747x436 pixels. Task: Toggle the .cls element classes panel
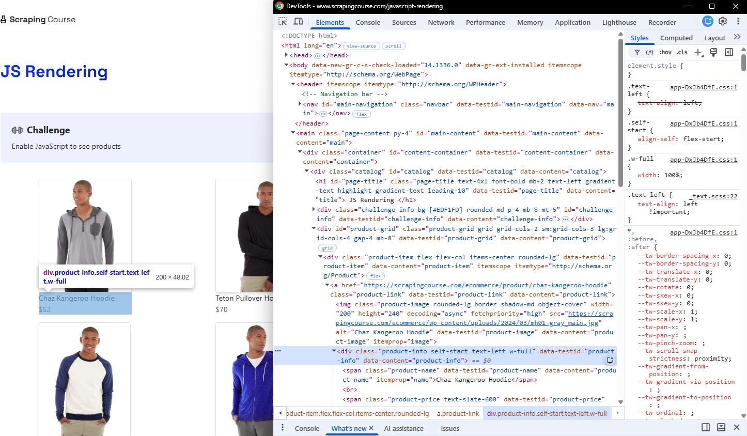[682, 52]
